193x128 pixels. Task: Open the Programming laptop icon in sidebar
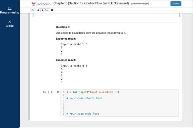pyautogui.click(x=10, y=8)
